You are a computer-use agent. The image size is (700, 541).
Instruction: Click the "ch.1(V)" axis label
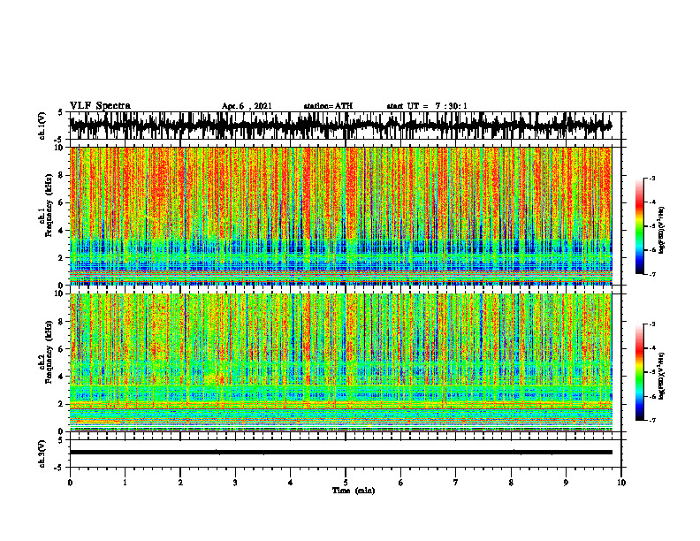(x=42, y=126)
